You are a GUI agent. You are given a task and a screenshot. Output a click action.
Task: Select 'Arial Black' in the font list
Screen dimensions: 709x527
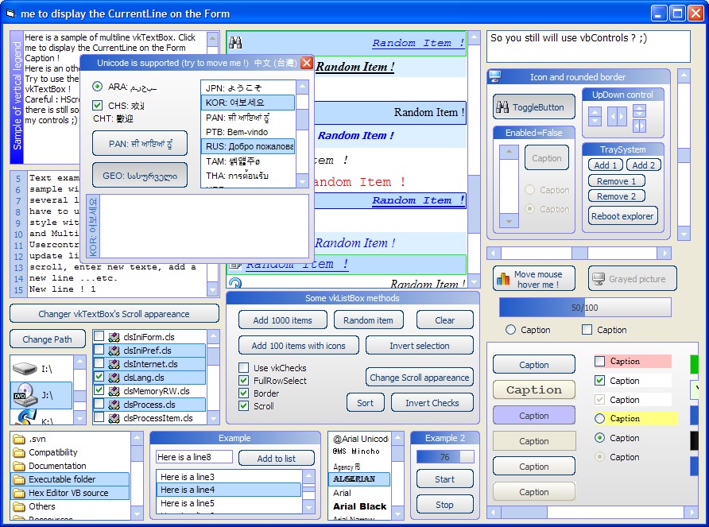pos(359,506)
